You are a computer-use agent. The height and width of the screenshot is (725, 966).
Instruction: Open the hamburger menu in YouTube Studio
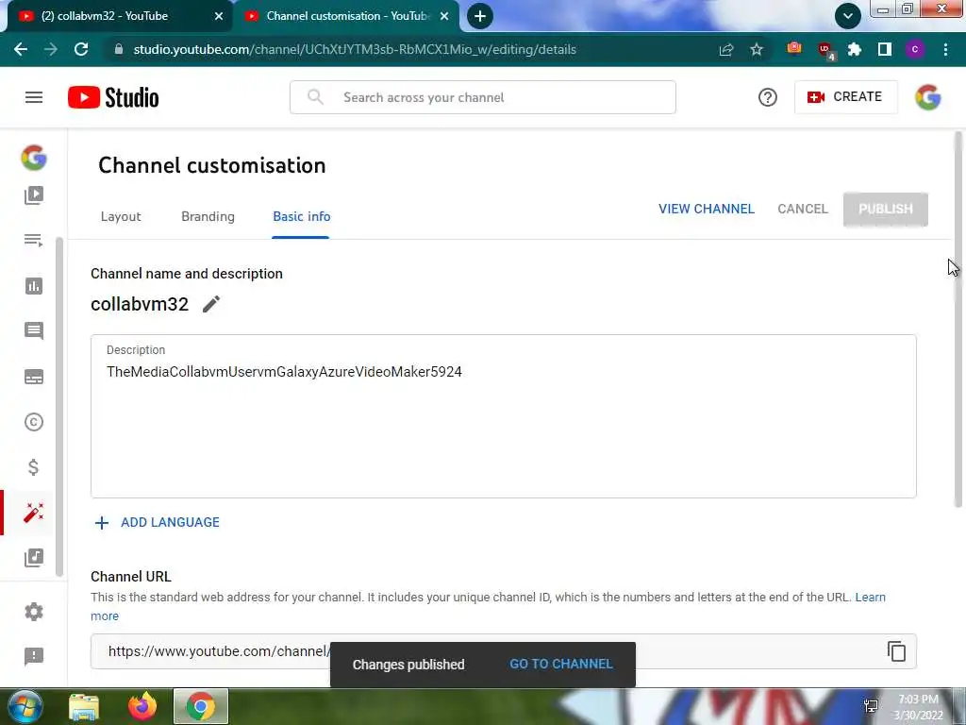click(34, 97)
